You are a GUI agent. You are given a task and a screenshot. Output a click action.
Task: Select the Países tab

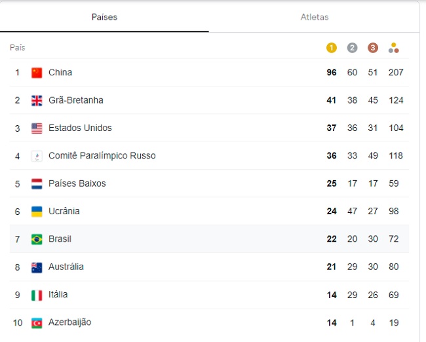(104, 17)
